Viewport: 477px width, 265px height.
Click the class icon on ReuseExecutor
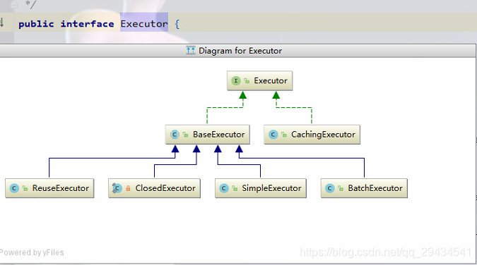tap(14, 188)
